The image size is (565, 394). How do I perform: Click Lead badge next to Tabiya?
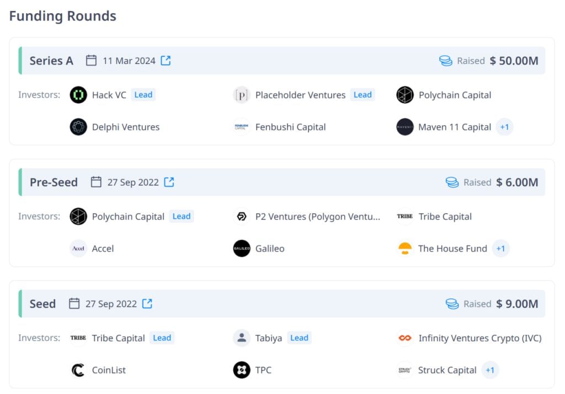[x=300, y=338]
